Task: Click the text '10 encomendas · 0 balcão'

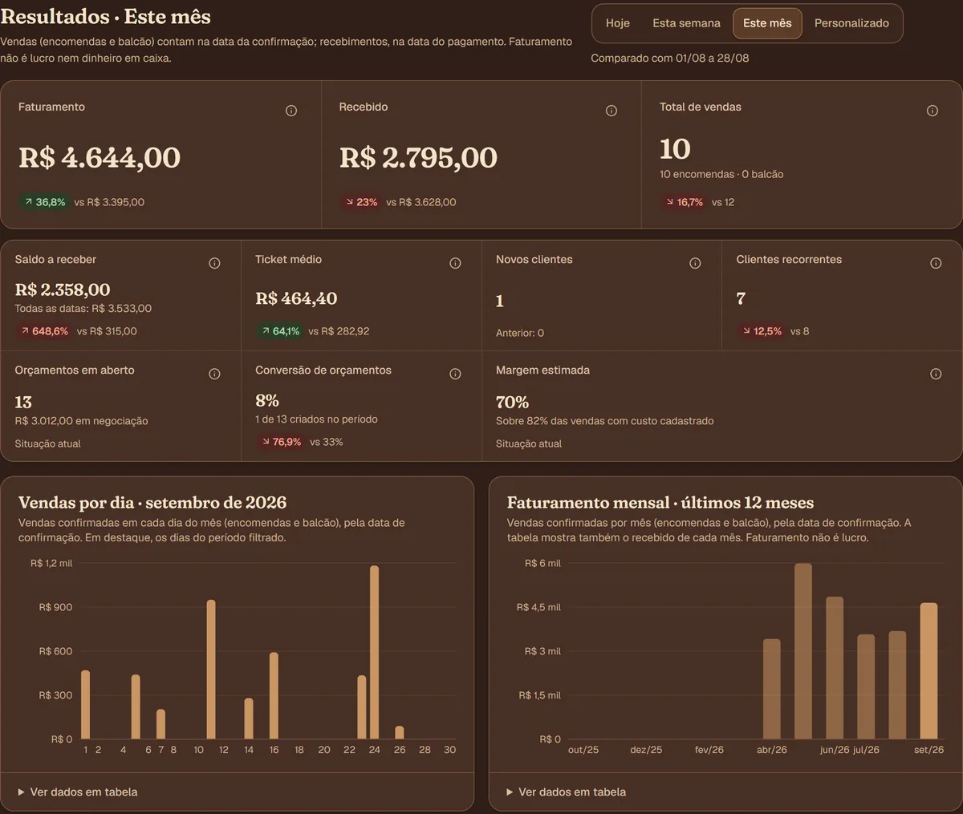Action: click(721, 174)
